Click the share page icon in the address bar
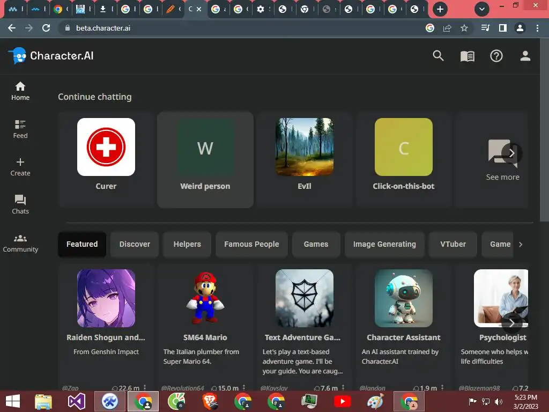Image resolution: width=549 pixels, height=412 pixels. [x=447, y=28]
